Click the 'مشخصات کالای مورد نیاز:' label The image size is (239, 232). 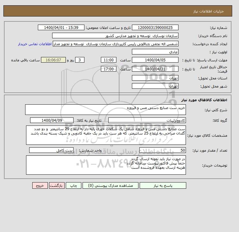207,135
